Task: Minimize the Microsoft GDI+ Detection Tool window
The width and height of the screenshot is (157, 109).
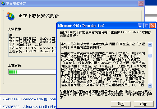Action: [x=140, y=26]
